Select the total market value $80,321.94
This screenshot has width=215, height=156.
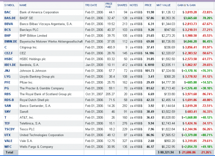tap(166, 152)
